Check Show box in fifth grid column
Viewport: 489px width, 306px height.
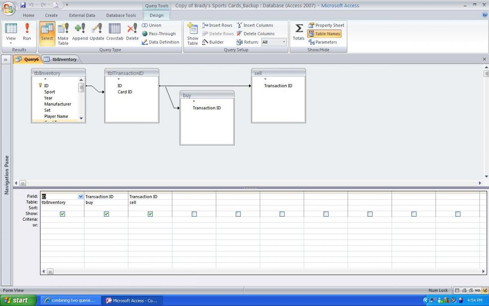pyautogui.click(x=238, y=214)
